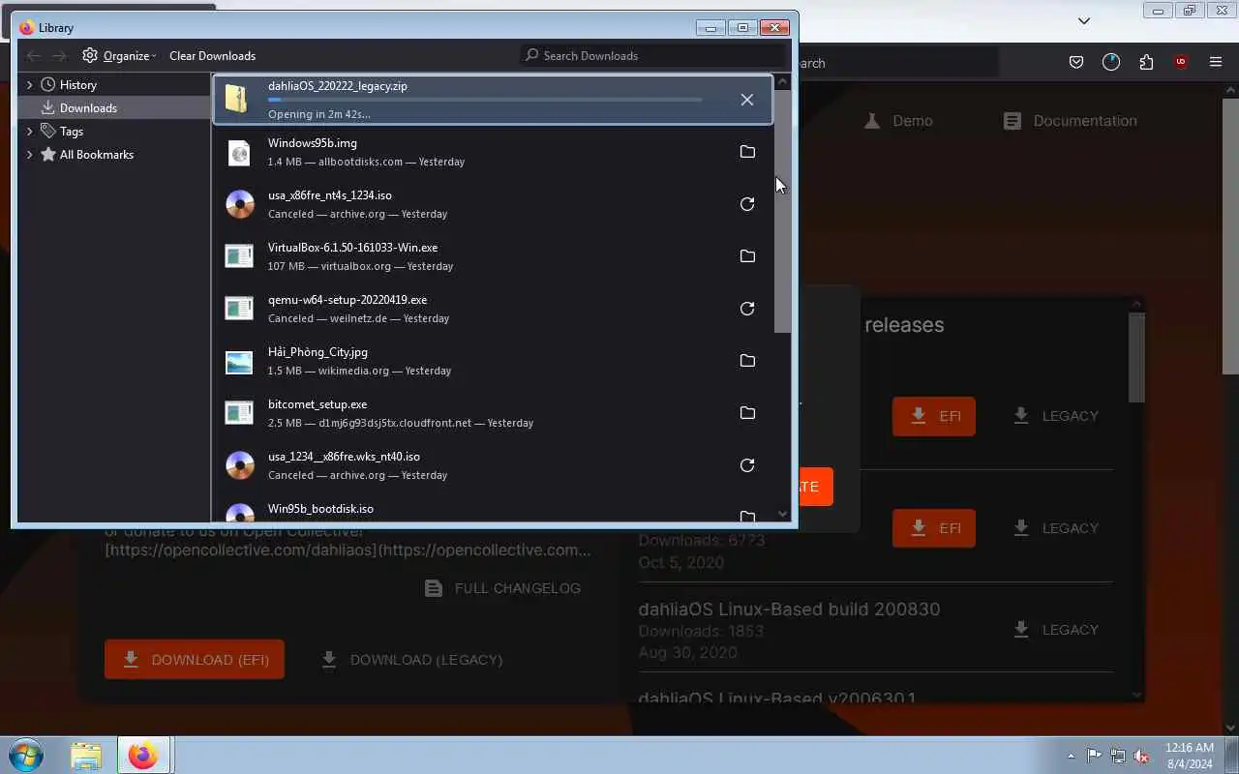Viewport: 1239px width, 774px height.
Task: Select the bitcomet_setup.exe entry
Action: pos(493,413)
